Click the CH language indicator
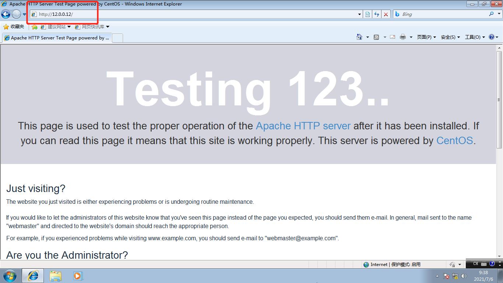Viewport: 503px width, 283px height. 475,264
